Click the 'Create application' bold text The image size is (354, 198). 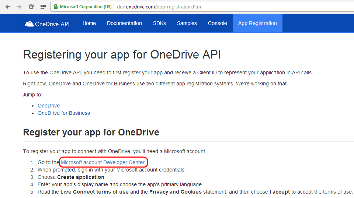[x=81, y=177]
